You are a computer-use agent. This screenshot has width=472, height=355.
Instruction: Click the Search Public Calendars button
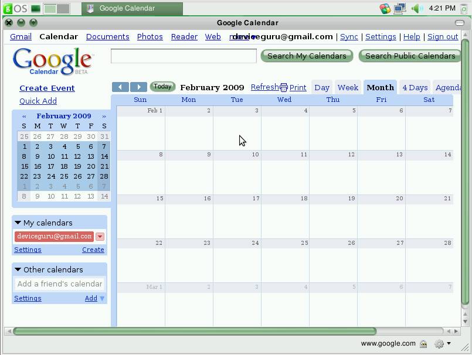[410, 56]
